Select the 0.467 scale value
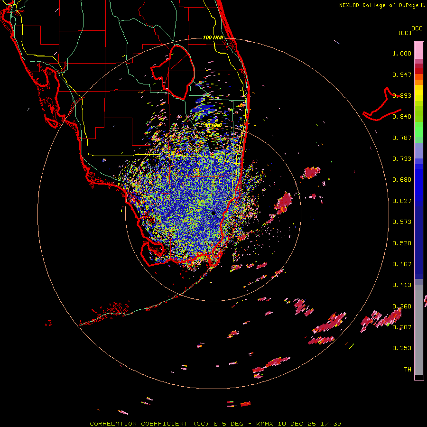 pos(402,264)
